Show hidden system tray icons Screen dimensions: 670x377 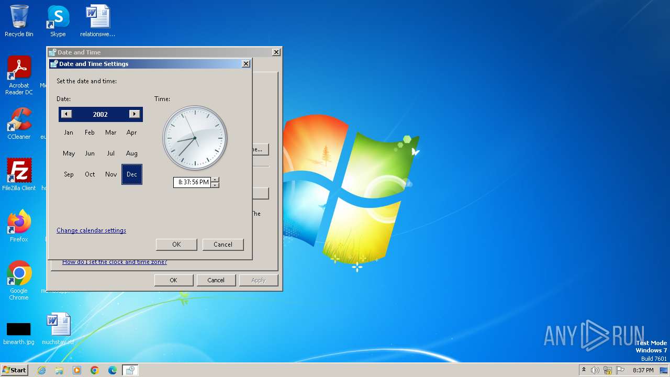coord(584,370)
